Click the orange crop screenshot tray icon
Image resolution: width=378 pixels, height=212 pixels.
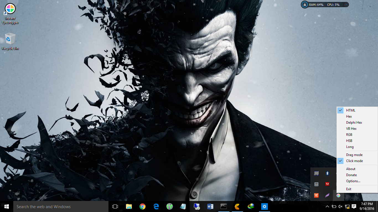316,195
